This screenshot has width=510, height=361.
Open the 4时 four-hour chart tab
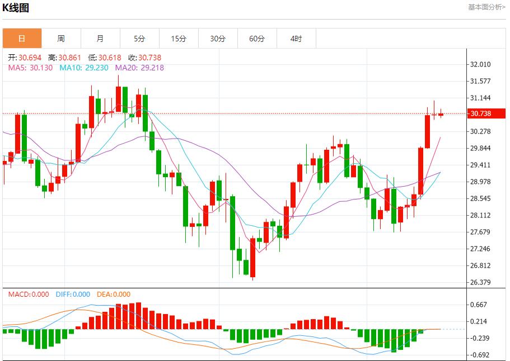point(296,39)
